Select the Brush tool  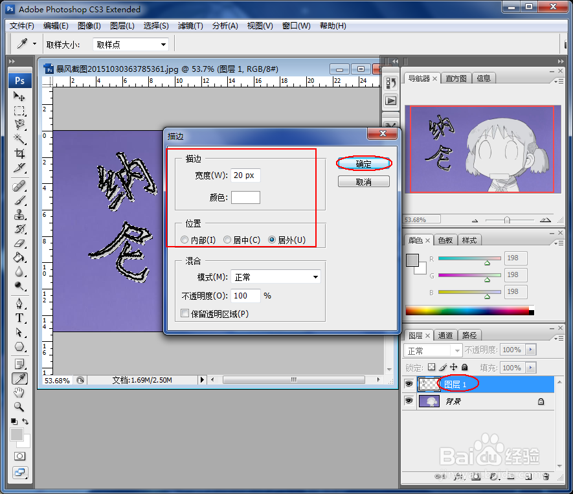click(19, 200)
